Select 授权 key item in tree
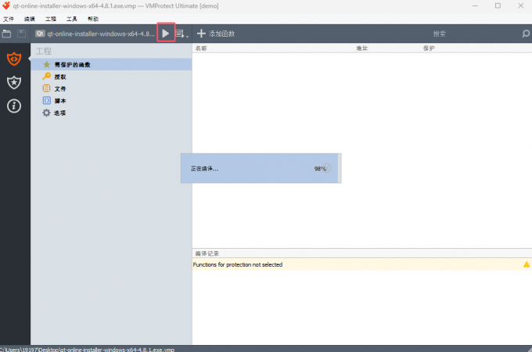 coord(59,77)
